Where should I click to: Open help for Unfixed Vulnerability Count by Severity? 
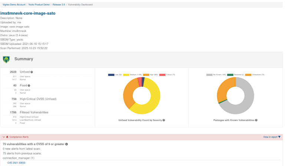[164, 120]
